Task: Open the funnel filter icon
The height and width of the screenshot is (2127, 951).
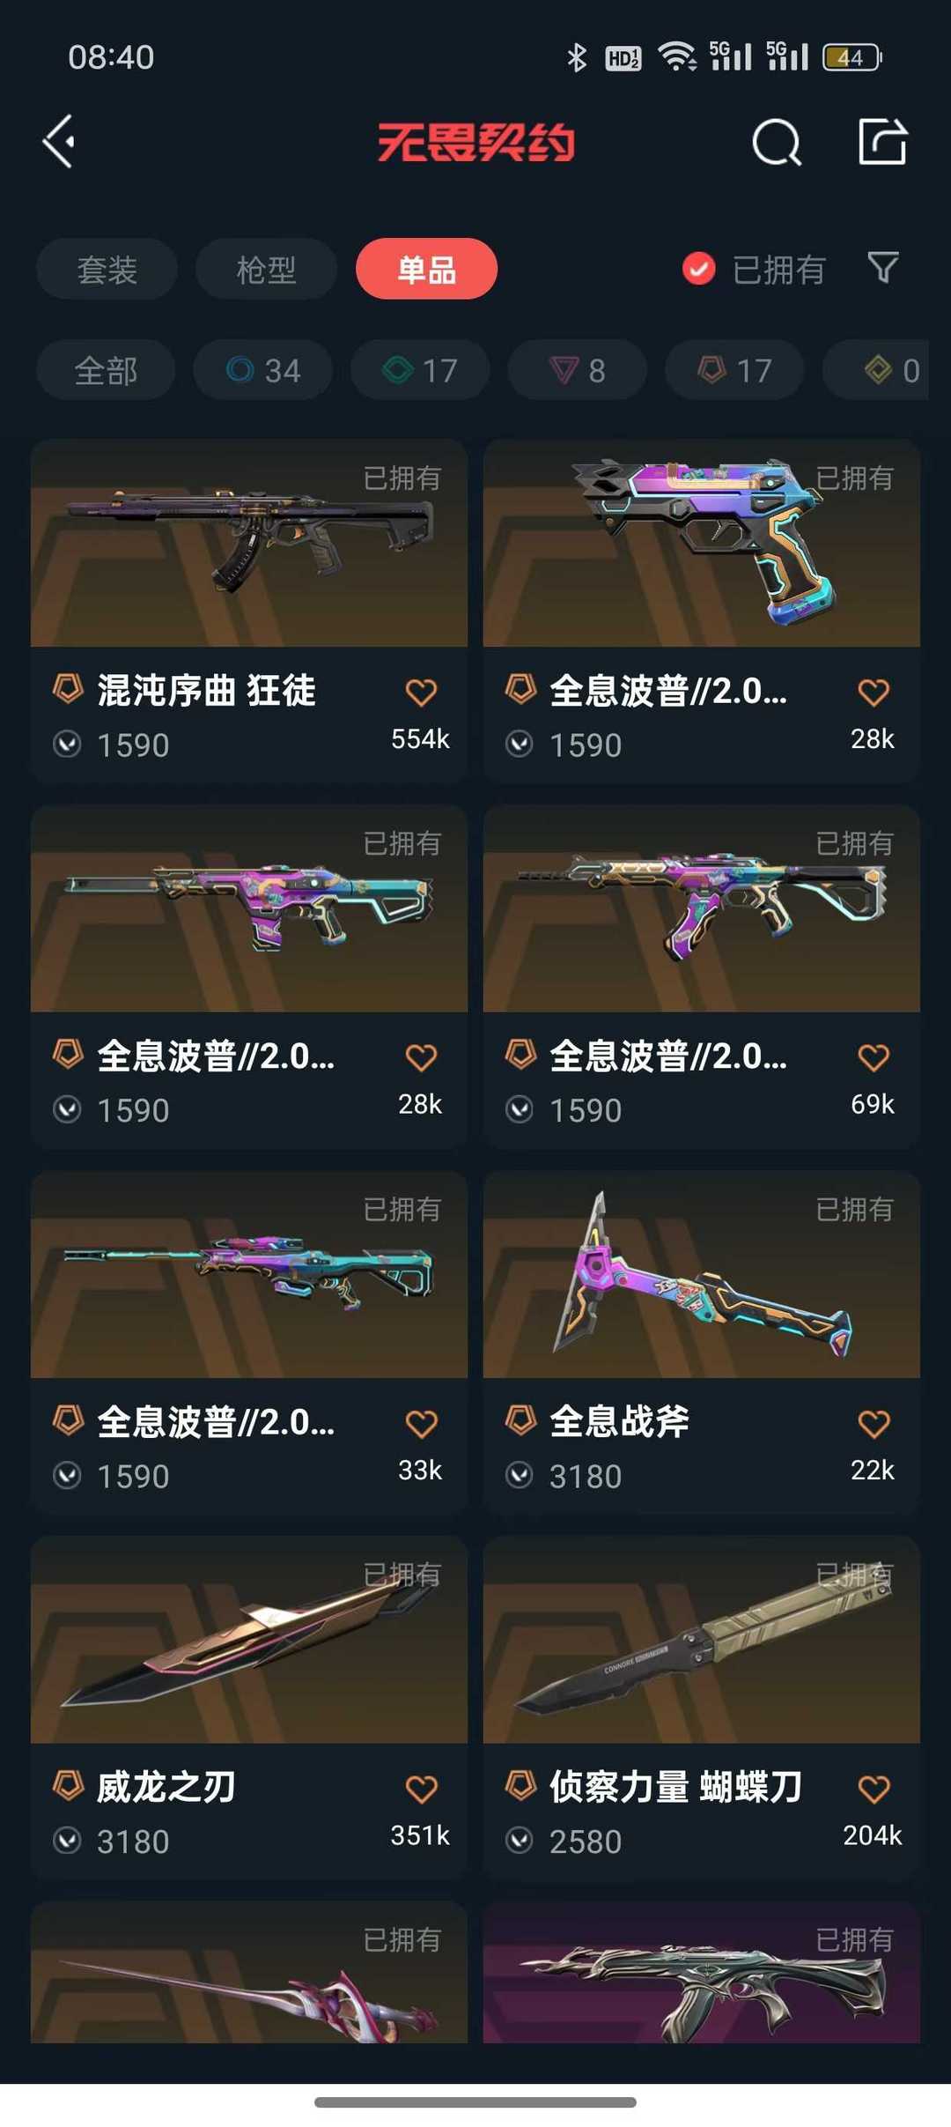Action: 882,268
